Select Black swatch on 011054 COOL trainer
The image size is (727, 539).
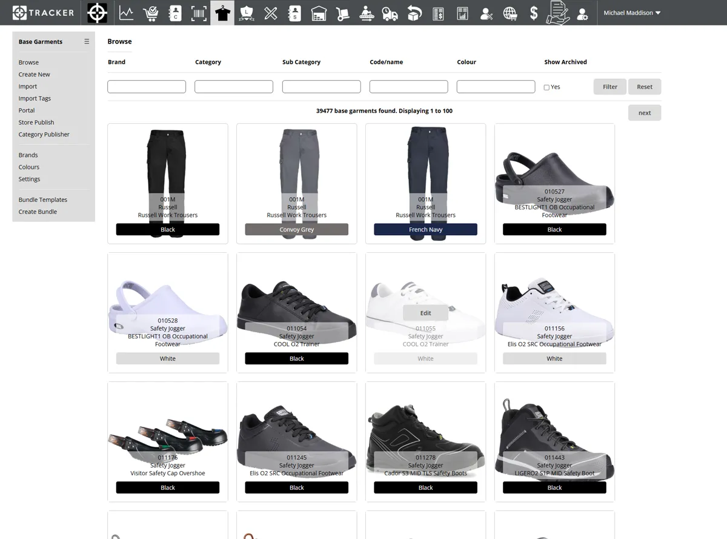(x=297, y=359)
